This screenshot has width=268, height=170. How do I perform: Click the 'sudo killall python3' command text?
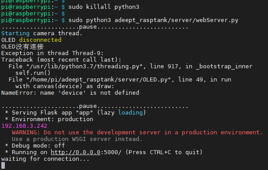(104, 7)
